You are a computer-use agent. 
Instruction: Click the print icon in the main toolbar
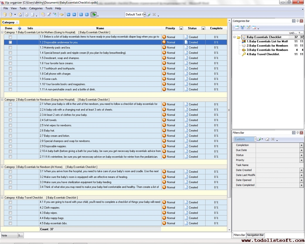tap(27, 15)
